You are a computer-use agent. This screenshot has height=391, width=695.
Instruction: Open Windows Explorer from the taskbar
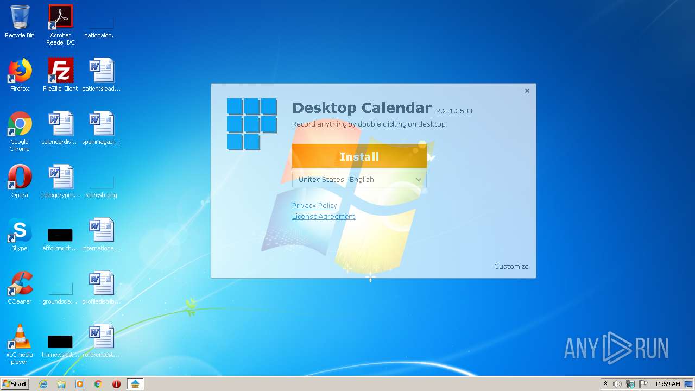(x=61, y=384)
